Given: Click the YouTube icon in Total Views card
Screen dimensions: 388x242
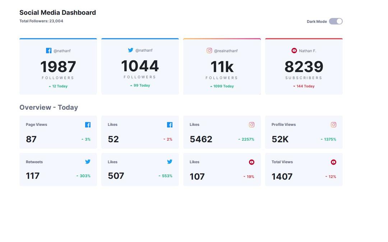Looking at the screenshot, I should [333, 162].
